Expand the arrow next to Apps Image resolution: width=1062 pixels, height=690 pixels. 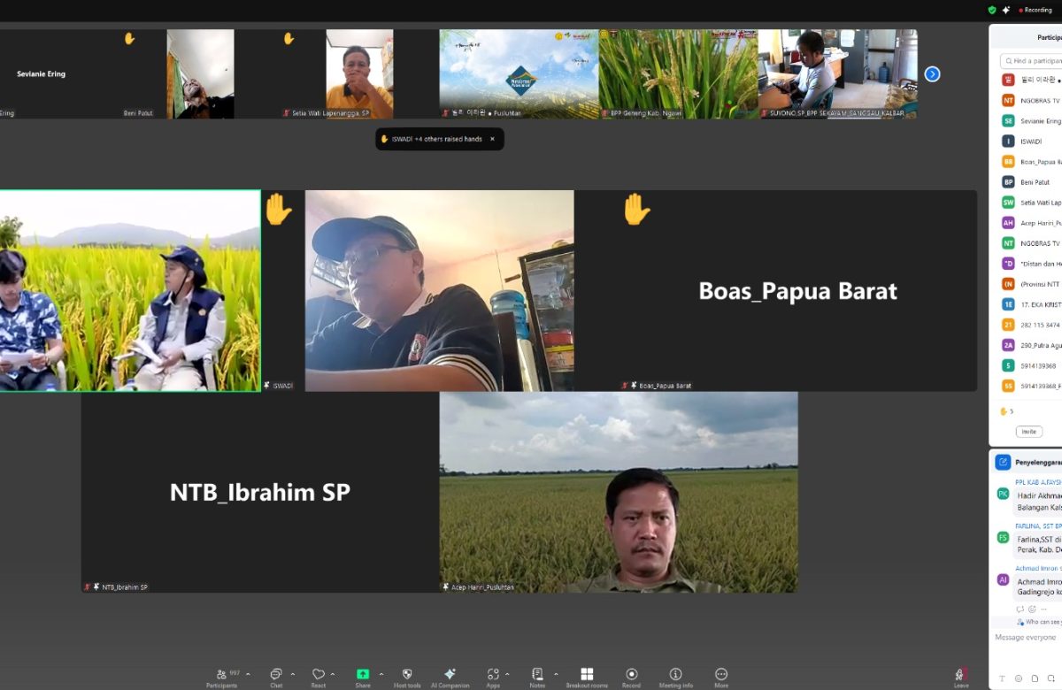tap(507, 674)
